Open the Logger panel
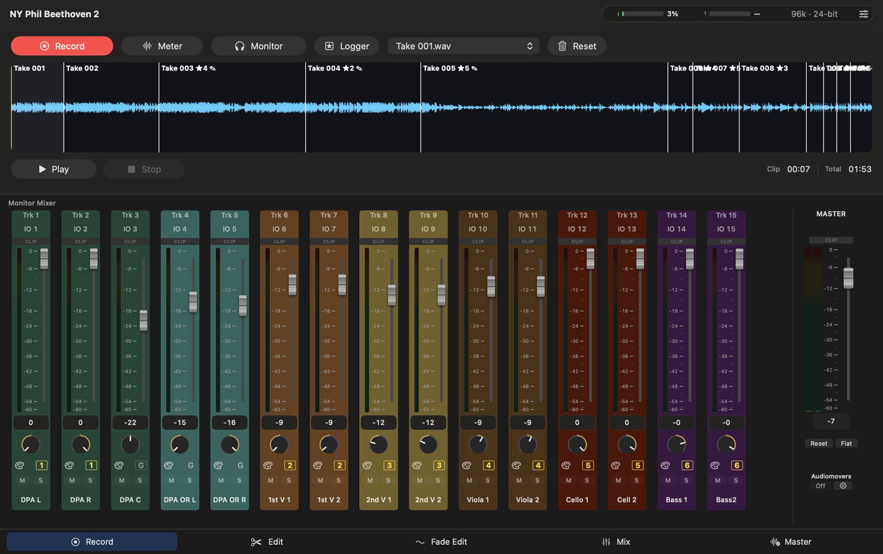The width and height of the screenshot is (883, 554). [x=347, y=46]
